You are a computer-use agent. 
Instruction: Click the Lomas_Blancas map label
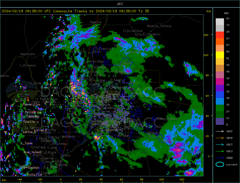(x=168, y=119)
